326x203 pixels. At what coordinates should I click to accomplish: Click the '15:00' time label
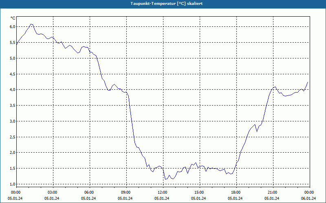click(x=200, y=192)
